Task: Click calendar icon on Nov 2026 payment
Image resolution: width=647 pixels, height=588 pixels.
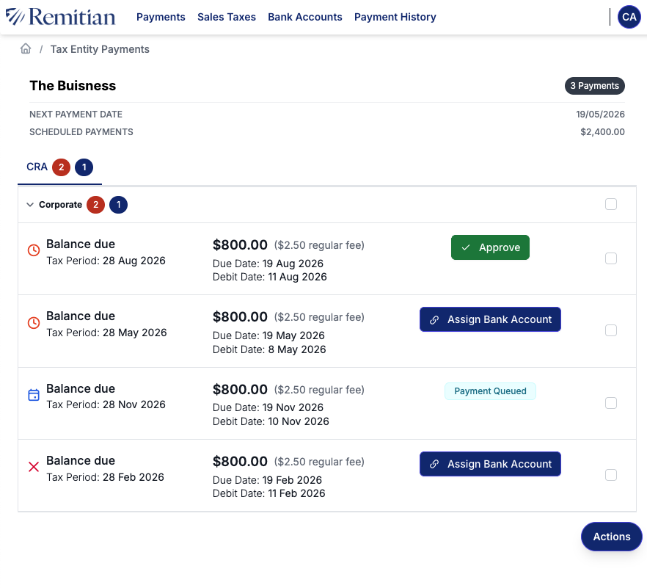Action: coord(33,395)
